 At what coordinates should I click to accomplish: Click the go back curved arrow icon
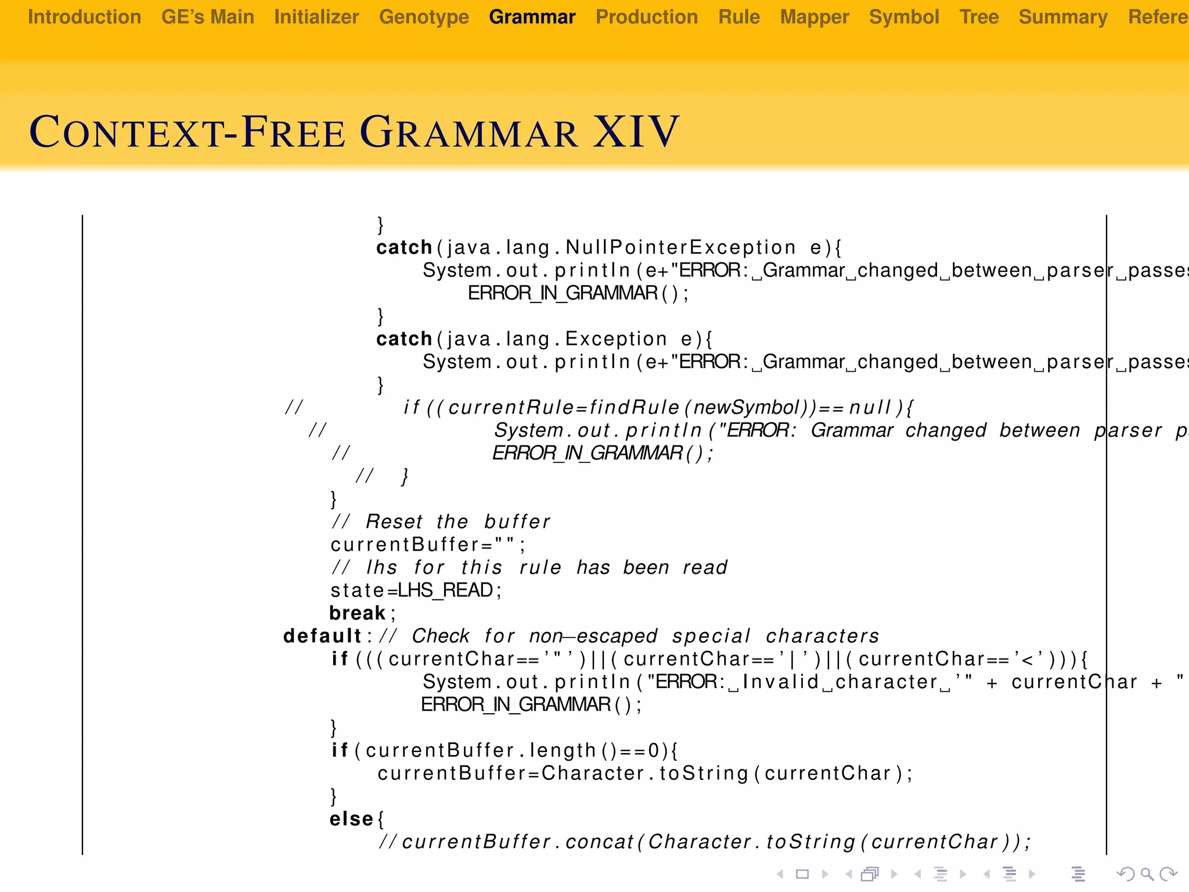point(1125,874)
